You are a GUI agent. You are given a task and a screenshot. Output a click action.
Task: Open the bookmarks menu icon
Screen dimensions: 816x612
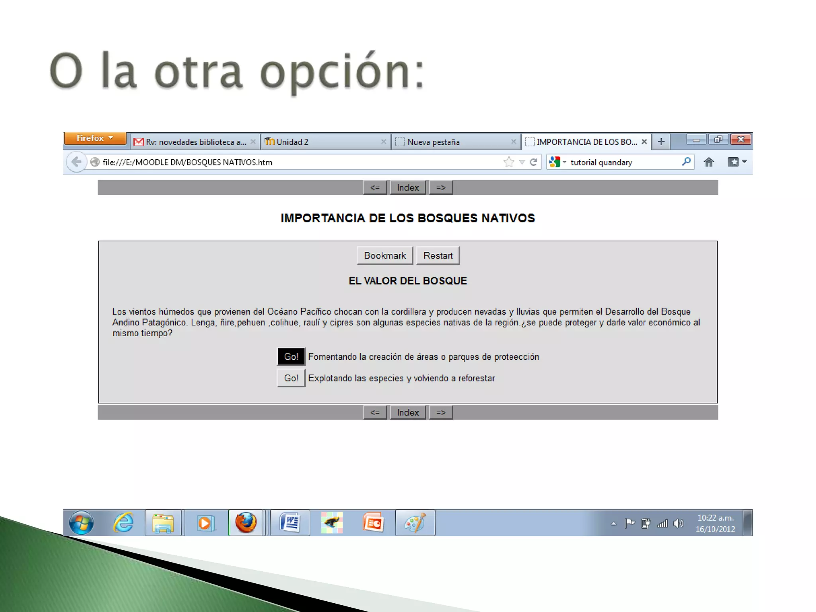click(x=737, y=162)
